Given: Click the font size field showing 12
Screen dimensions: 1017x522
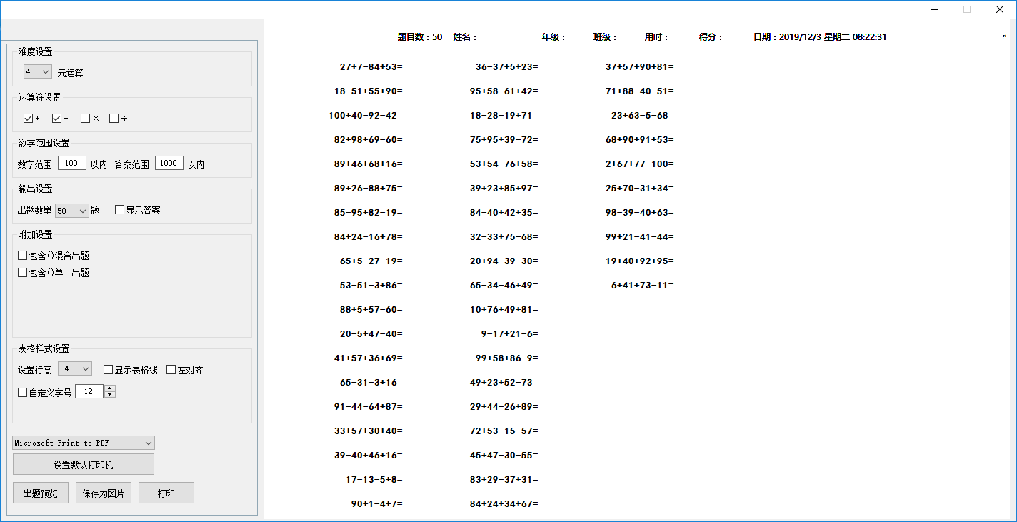Looking at the screenshot, I should (89, 392).
